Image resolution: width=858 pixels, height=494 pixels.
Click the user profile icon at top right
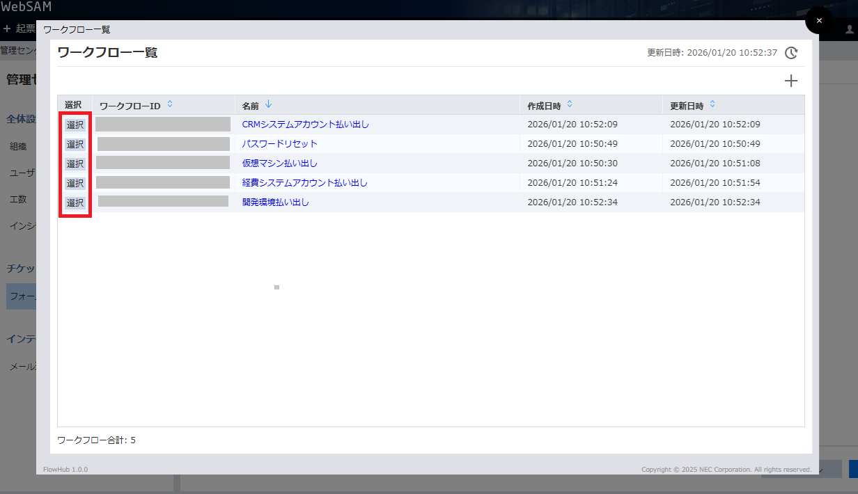coord(850,29)
